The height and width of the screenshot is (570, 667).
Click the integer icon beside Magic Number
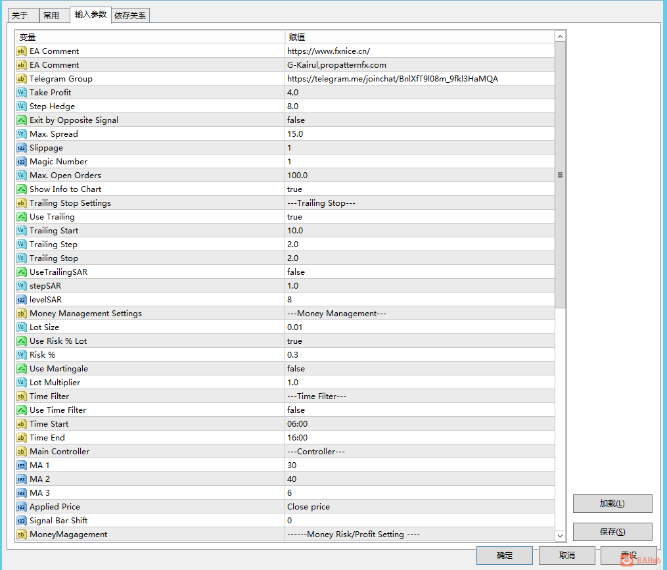click(x=21, y=162)
